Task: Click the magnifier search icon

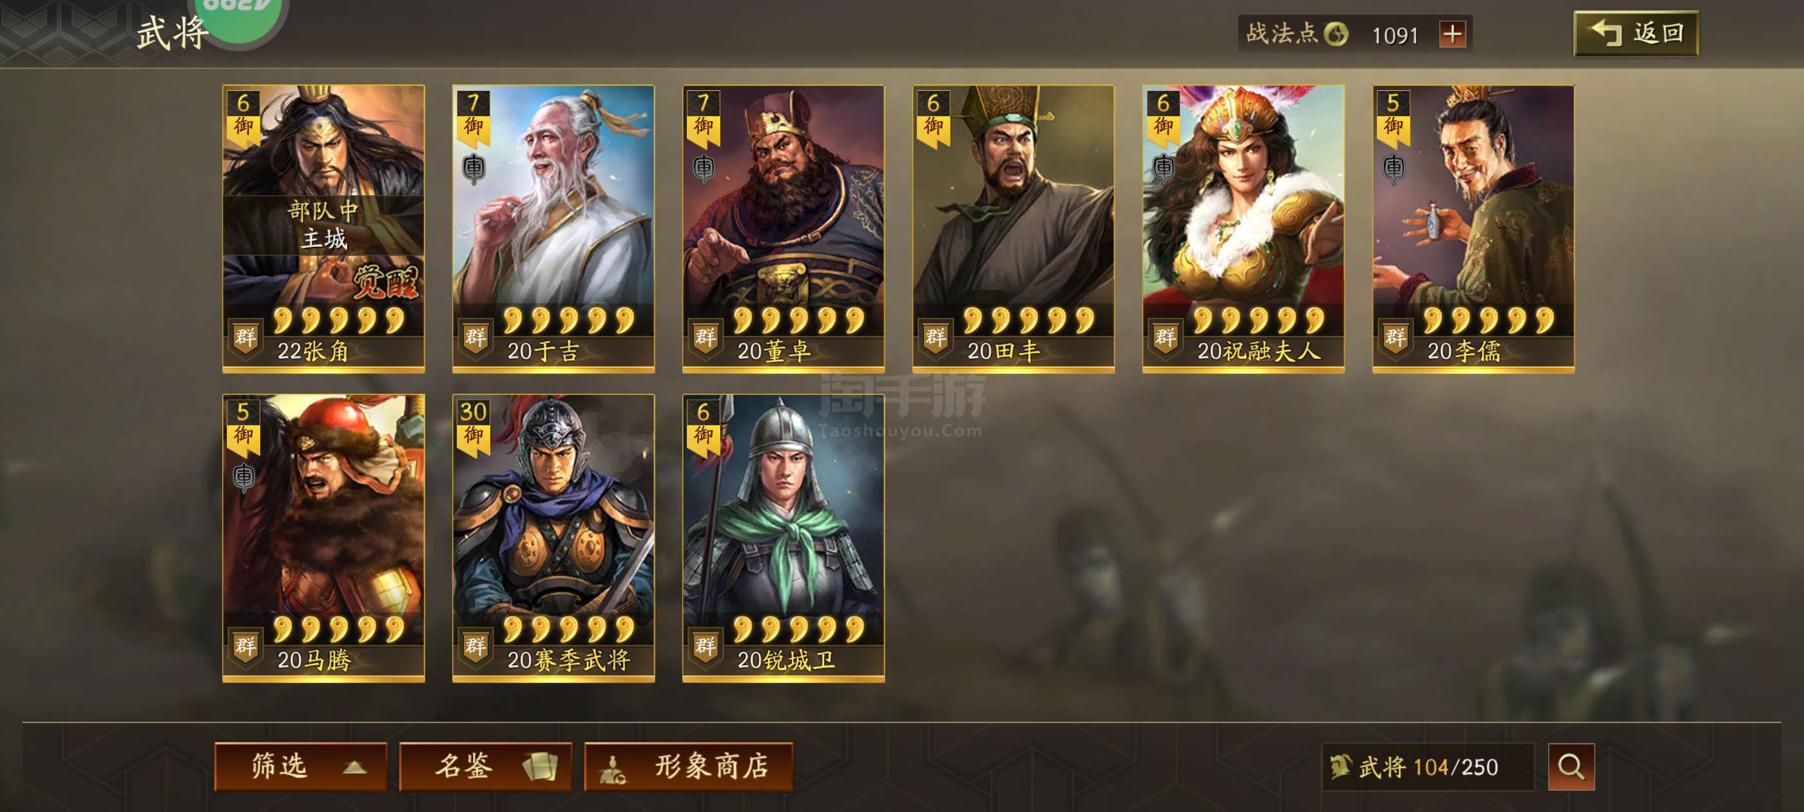Action: (x=1571, y=766)
